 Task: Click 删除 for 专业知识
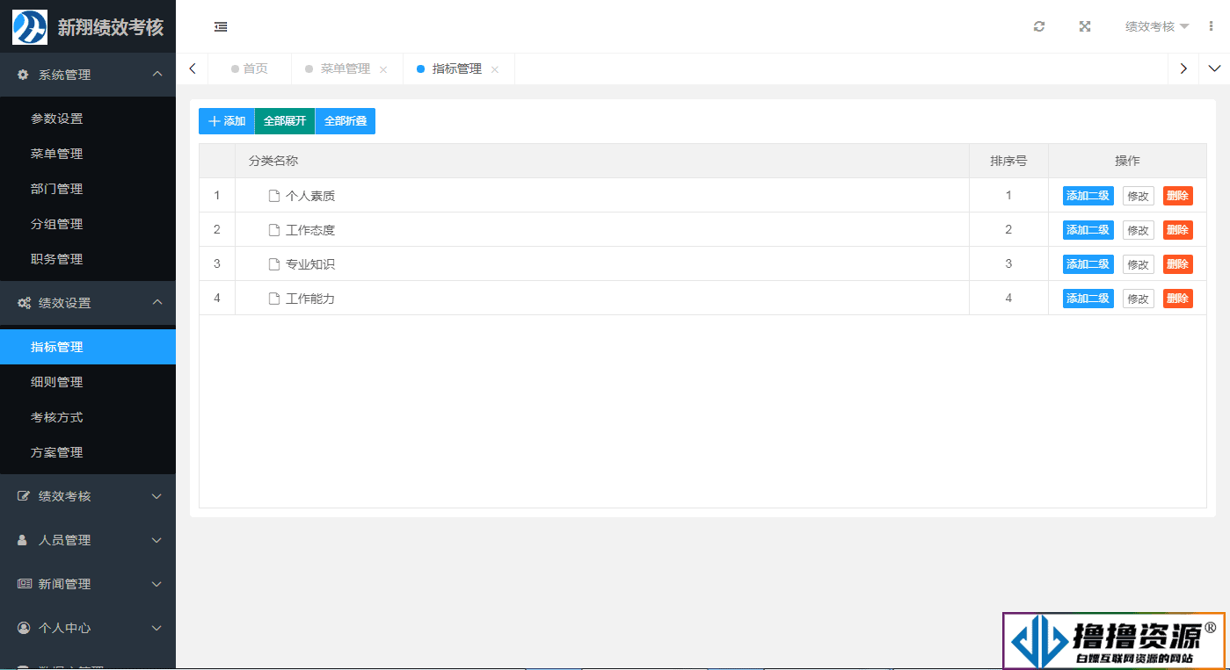pos(1178,264)
